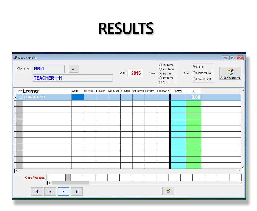Maximize the Learners Results window
Viewport: 257px width, 211px height.
point(233,58)
